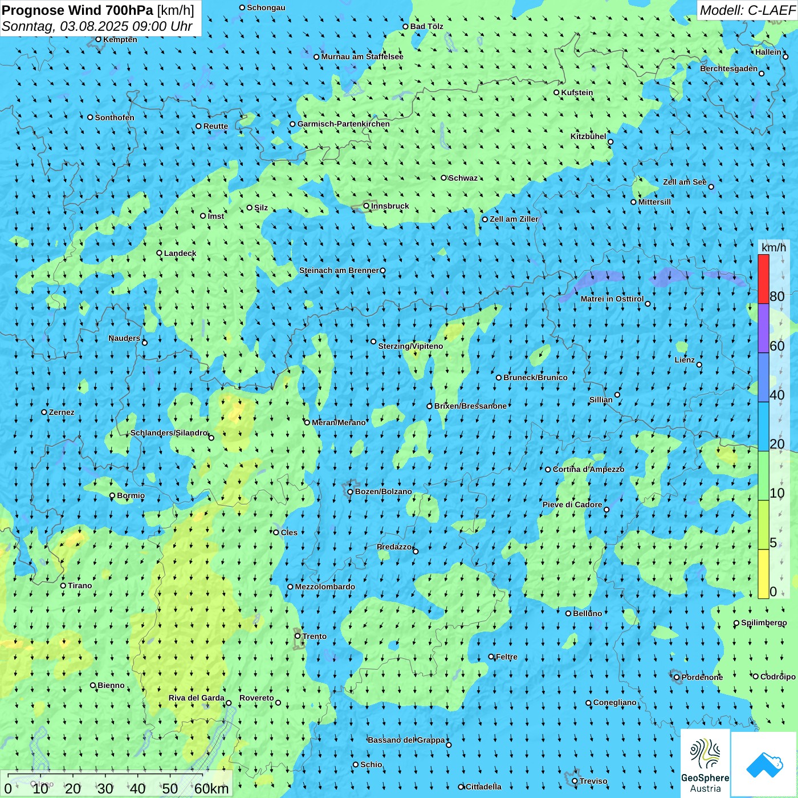Click the 'Modell: C-LAEF' label
Viewport: 798px width, 798px height.
click(x=747, y=10)
